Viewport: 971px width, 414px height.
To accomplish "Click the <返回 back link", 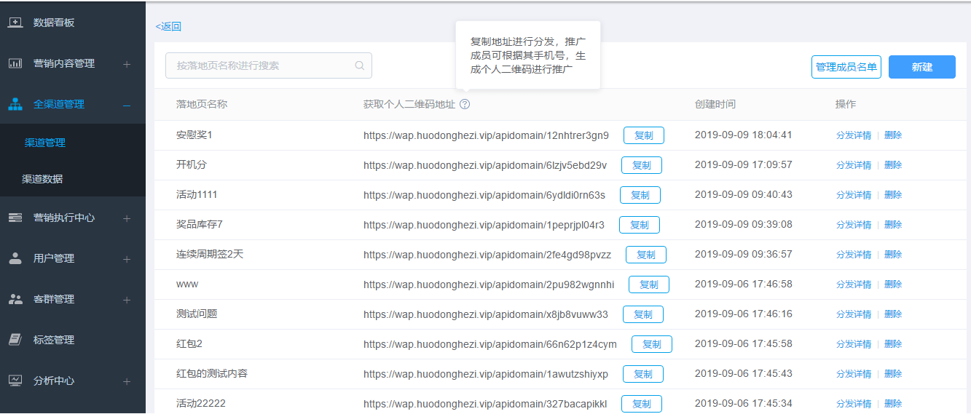I will point(168,26).
